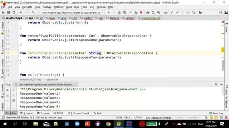
Task: Open the Refactor menu
Action: pyautogui.click(x=59, y=7)
